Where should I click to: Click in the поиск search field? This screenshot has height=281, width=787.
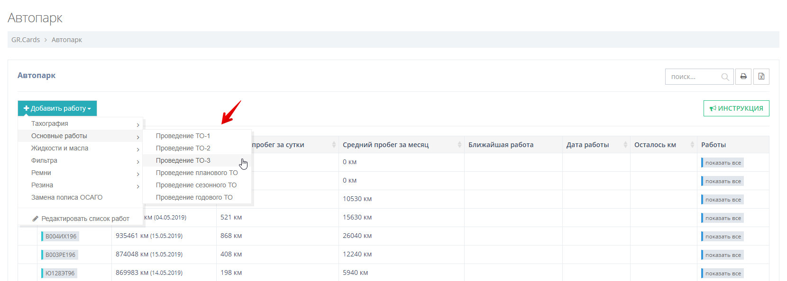693,77
